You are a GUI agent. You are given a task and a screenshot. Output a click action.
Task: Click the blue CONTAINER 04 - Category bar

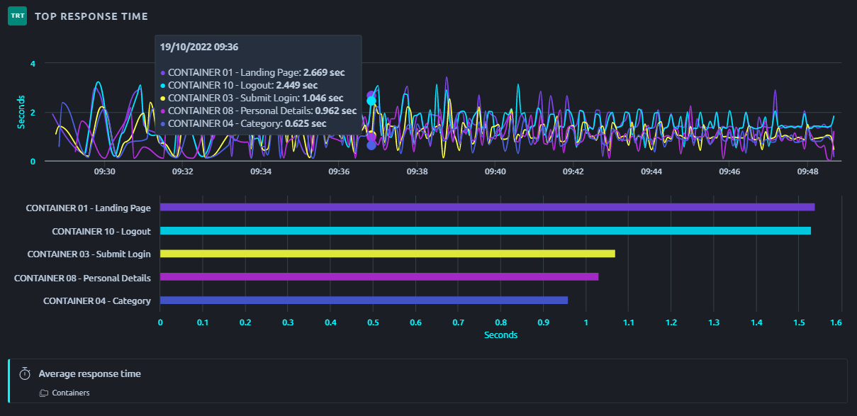click(364, 300)
